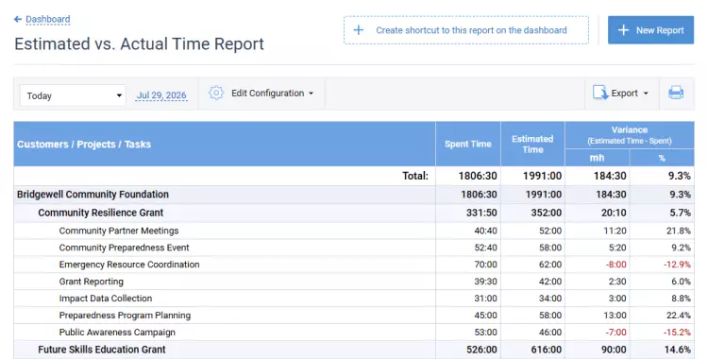Click the 8.8% variance for Impact Data Collection
Image resolution: width=708 pixels, height=359 pixels.
pyautogui.click(x=681, y=299)
